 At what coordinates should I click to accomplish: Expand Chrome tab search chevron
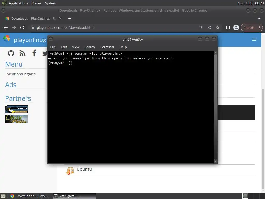(x=259, y=18)
